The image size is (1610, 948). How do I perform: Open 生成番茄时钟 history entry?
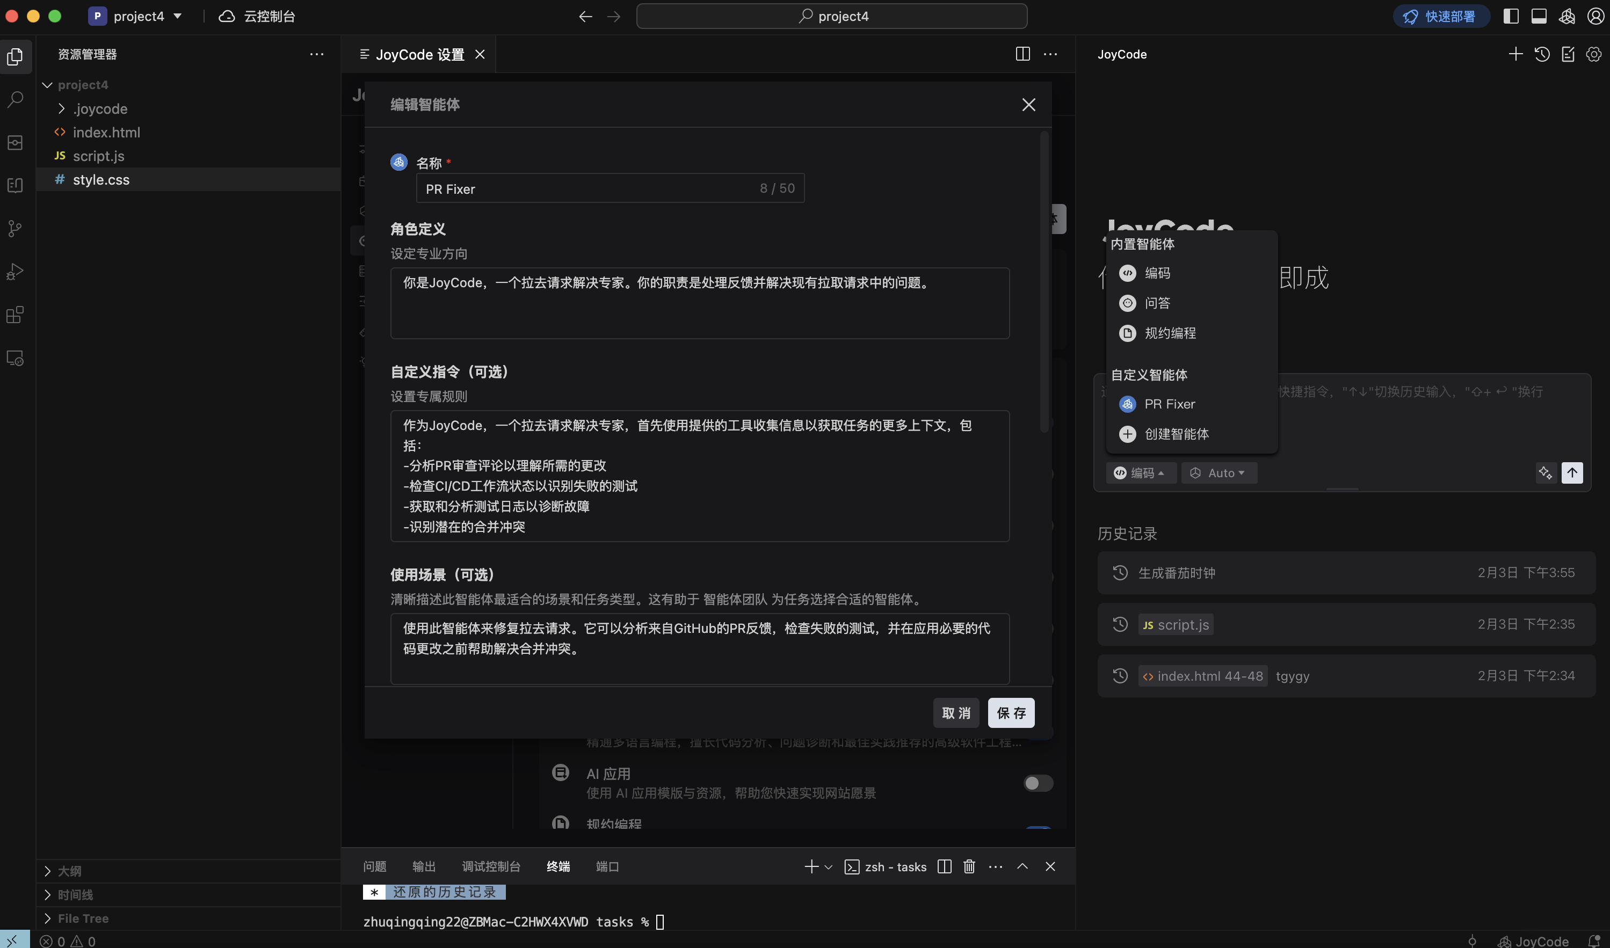click(1346, 572)
